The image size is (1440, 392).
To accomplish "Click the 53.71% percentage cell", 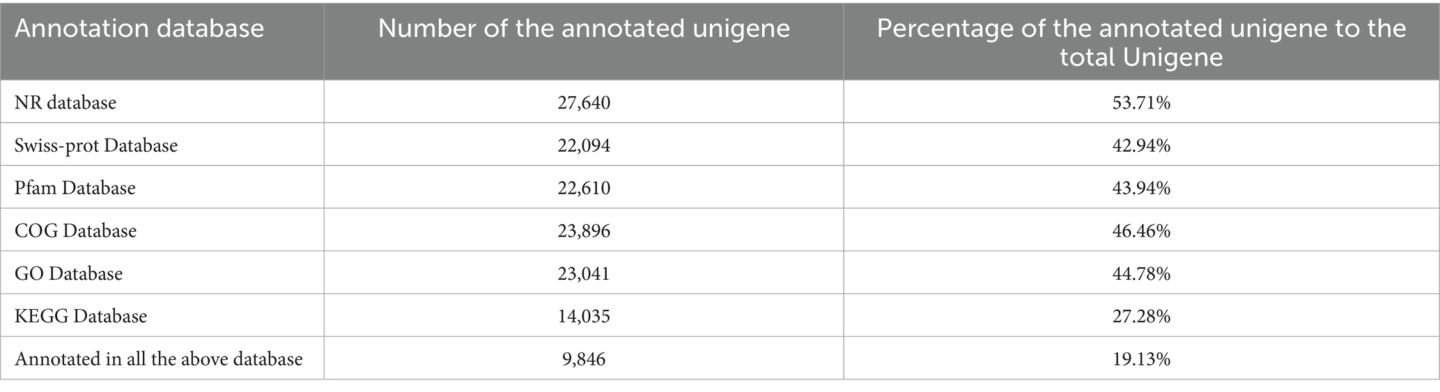I will (x=1141, y=103).
